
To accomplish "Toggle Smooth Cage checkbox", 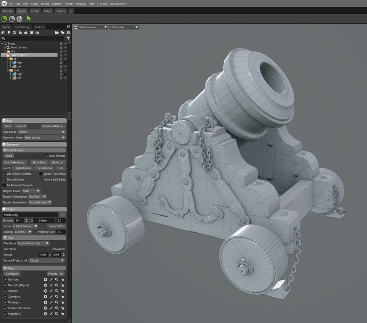I will coord(4,180).
